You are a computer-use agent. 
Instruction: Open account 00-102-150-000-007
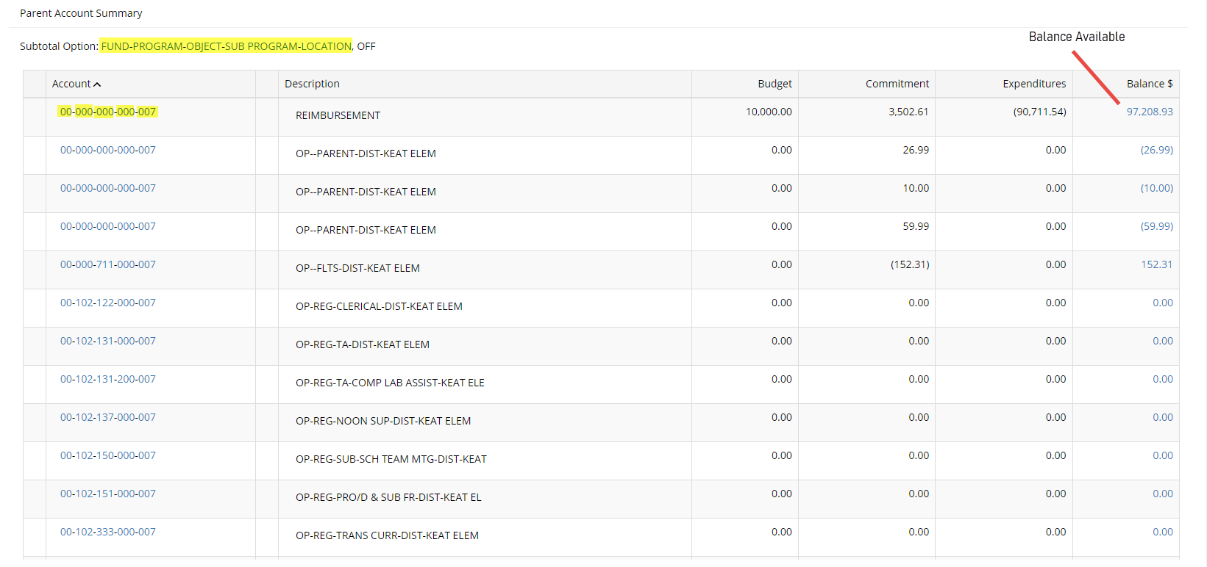pos(108,455)
